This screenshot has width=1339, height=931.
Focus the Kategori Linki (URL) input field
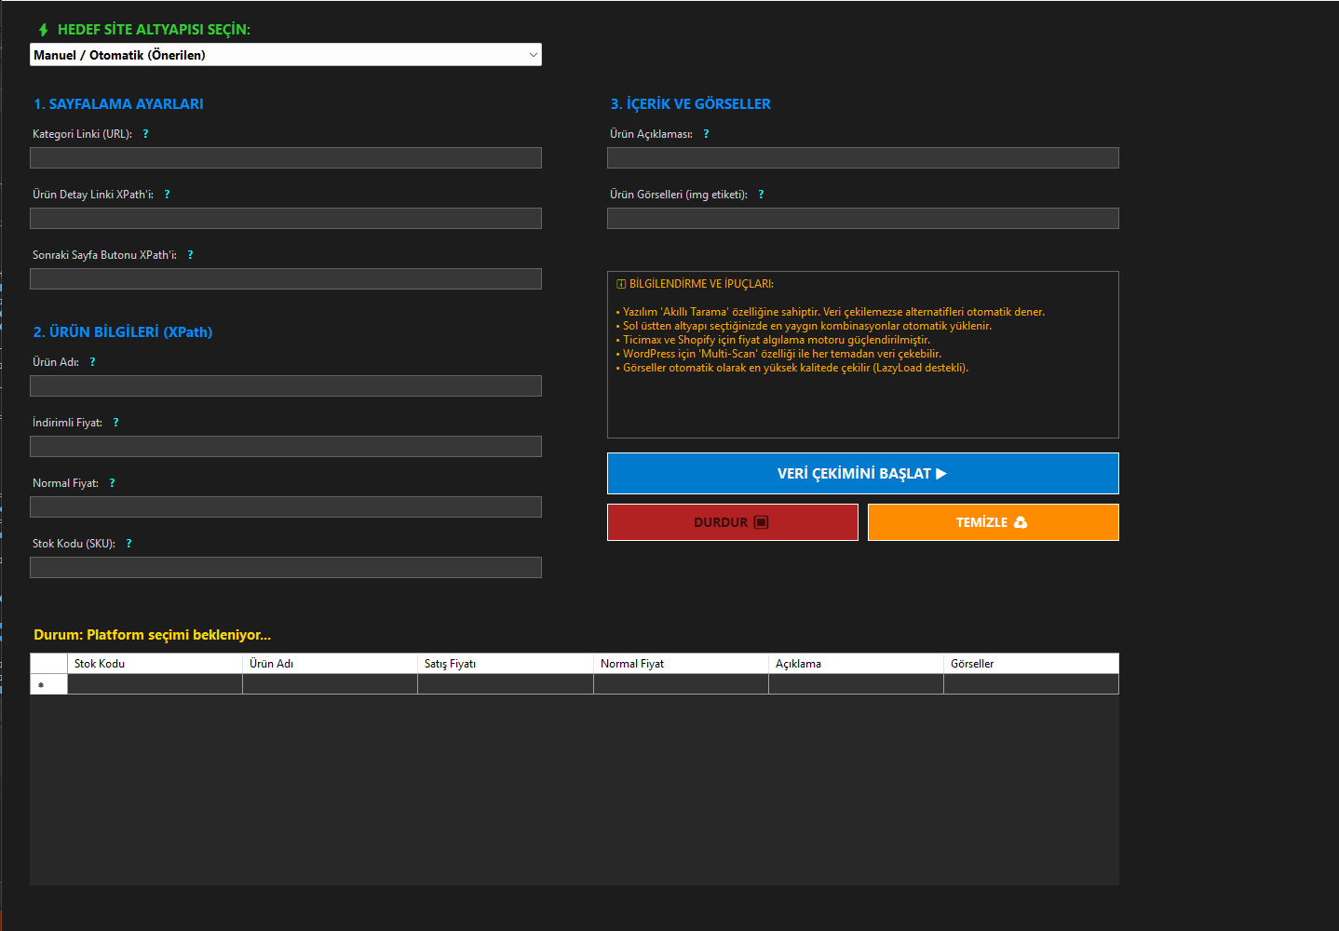(x=286, y=158)
